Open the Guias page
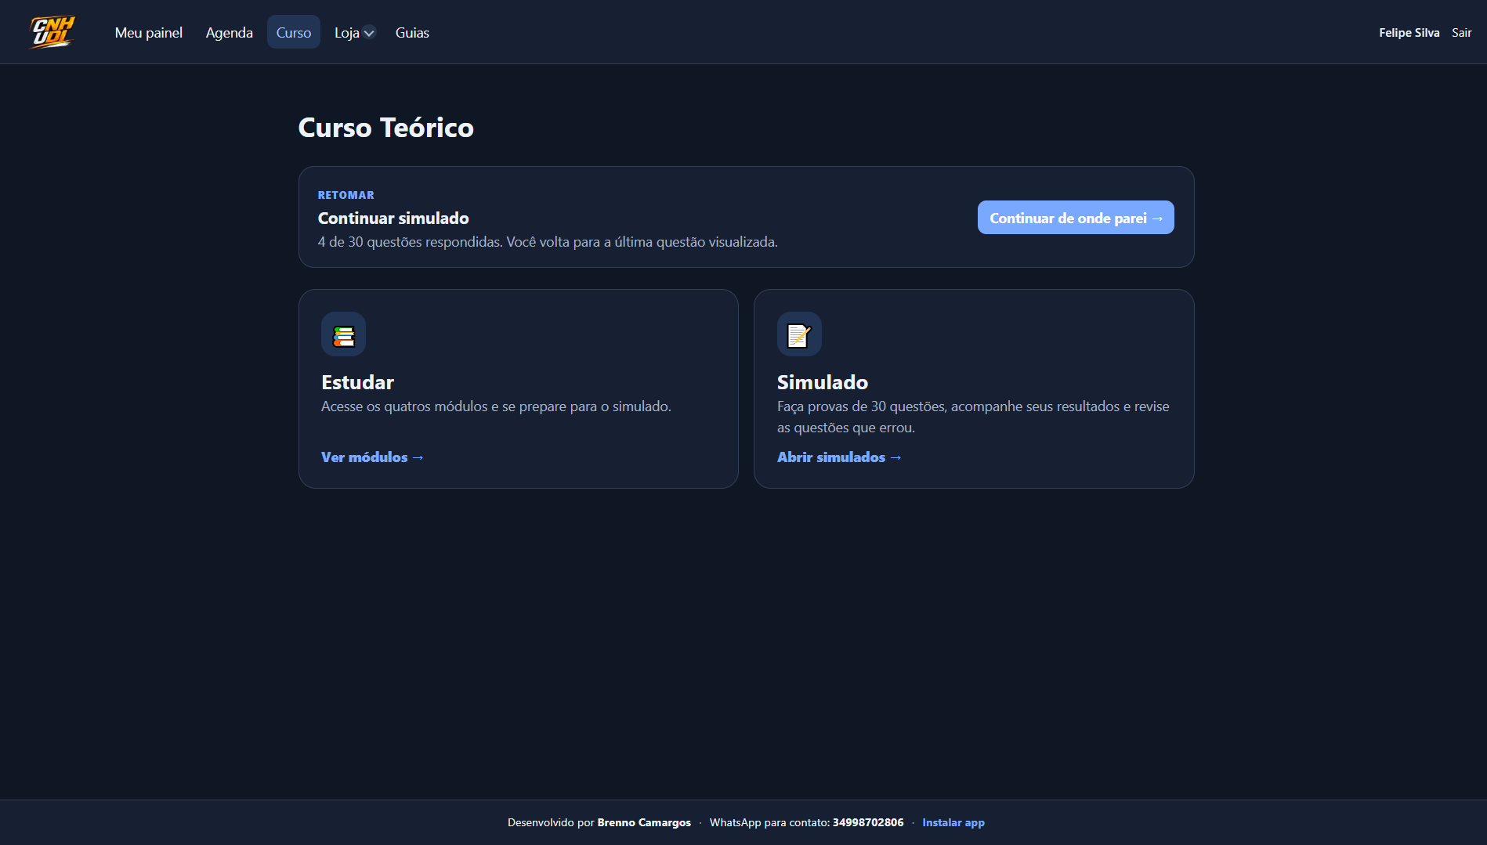 (x=412, y=32)
